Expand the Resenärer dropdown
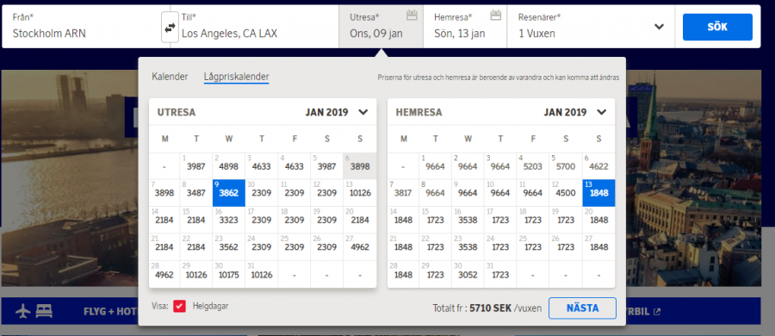This screenshot has width=775, height=336. pyautogui.click(x=659, y=27)
